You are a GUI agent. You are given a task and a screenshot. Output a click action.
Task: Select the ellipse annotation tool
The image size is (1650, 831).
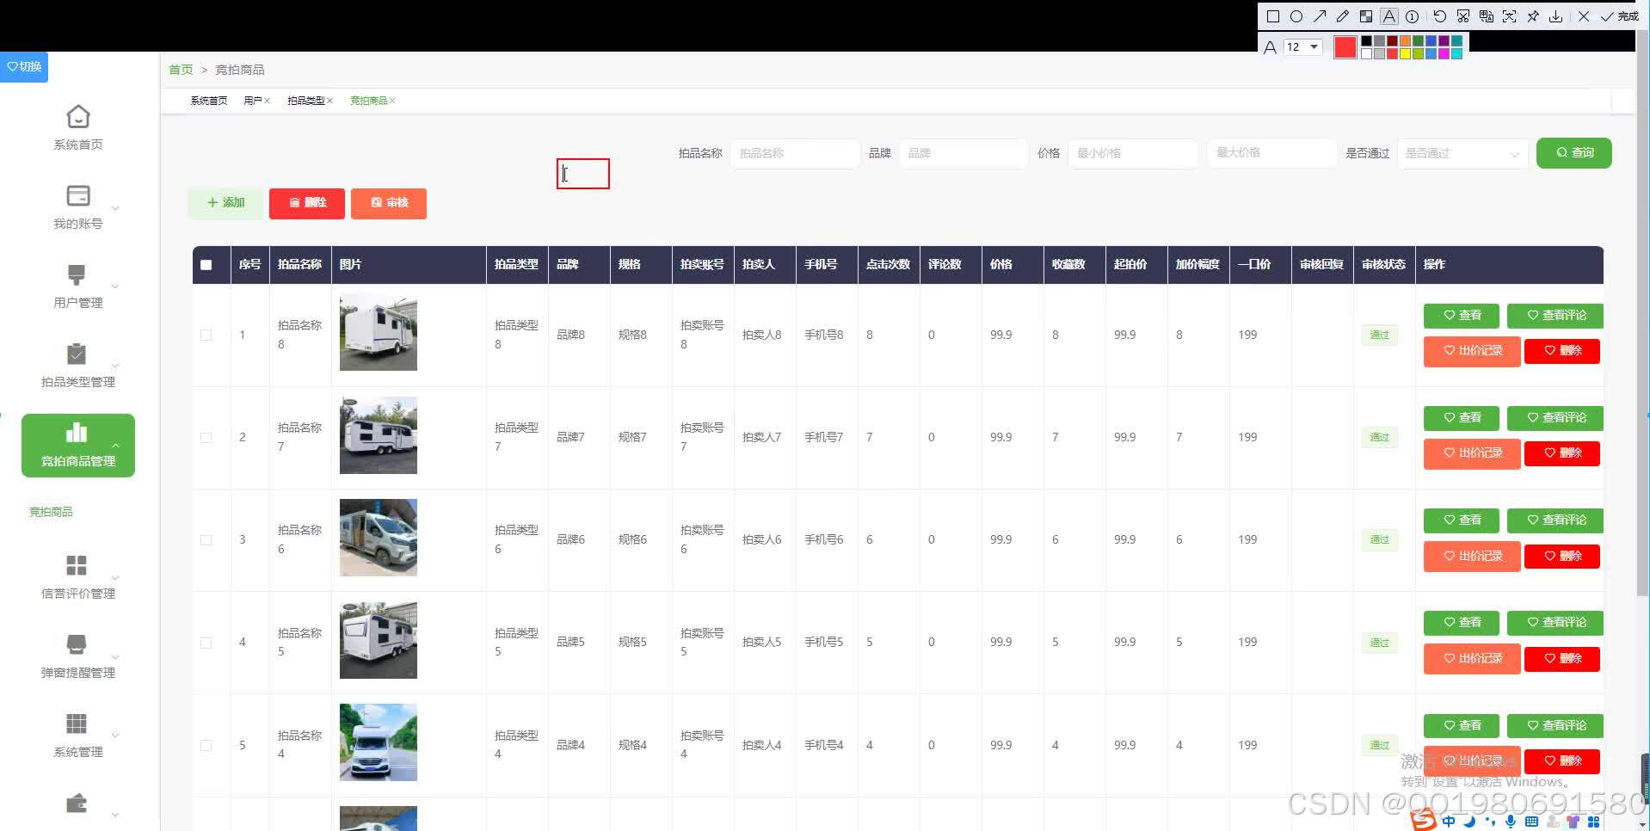[1296, 16]
